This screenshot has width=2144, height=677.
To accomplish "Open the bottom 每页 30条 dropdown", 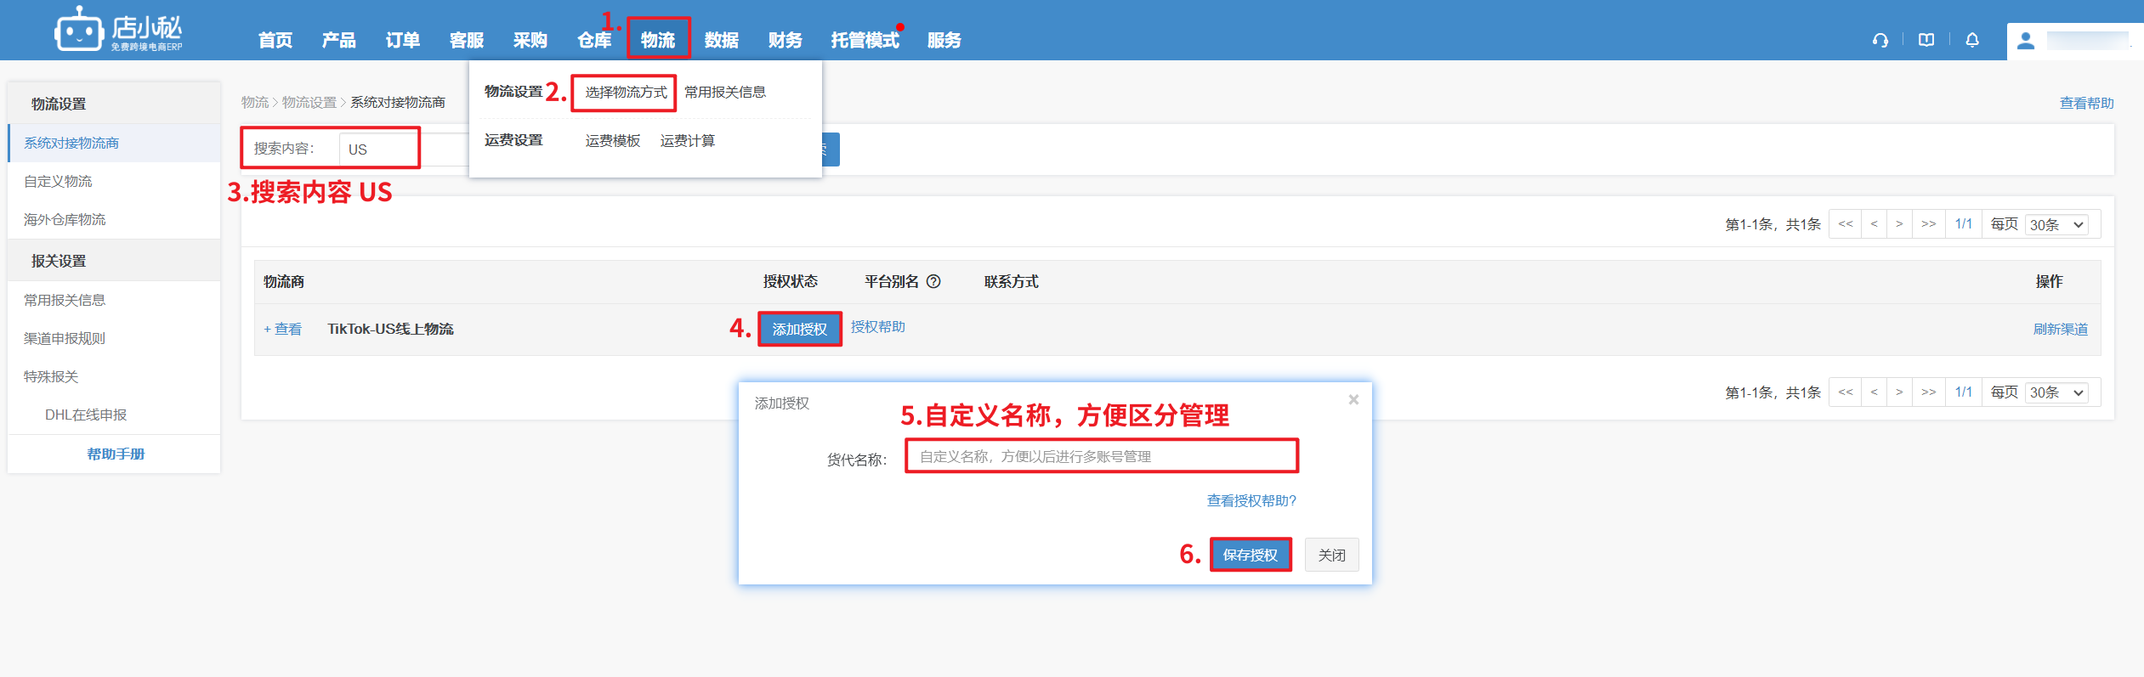I will pyautogui.click(x=2056, y=392).
